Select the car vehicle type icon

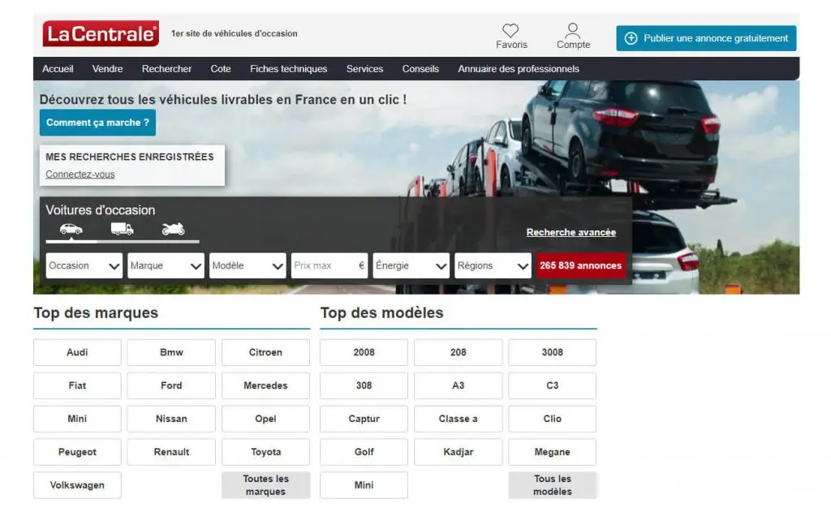tap(71, 229)
